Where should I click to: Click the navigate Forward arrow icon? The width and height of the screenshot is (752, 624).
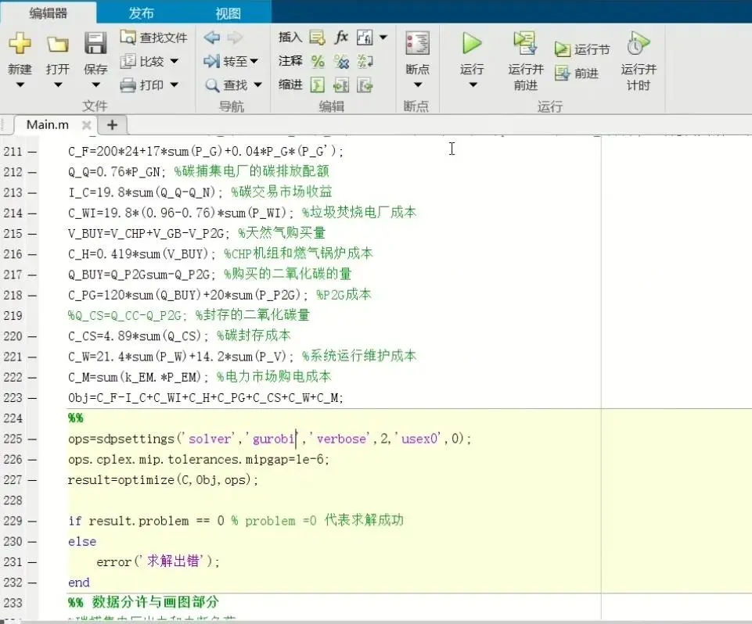pyautogui.click(x=235, y=37)
